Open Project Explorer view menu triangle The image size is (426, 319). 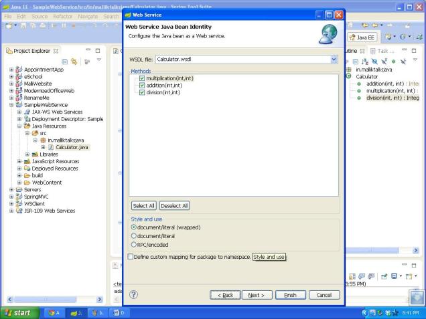click(x=99, y=60)
